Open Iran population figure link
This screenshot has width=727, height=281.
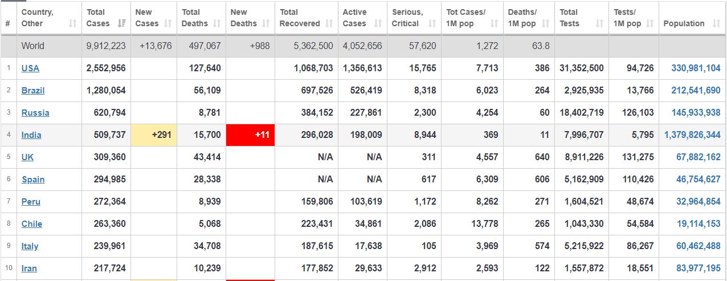click(699, 268)
